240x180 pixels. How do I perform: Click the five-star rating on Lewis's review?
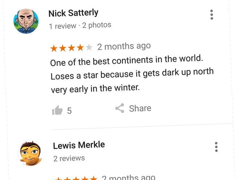tap(76, 178)
